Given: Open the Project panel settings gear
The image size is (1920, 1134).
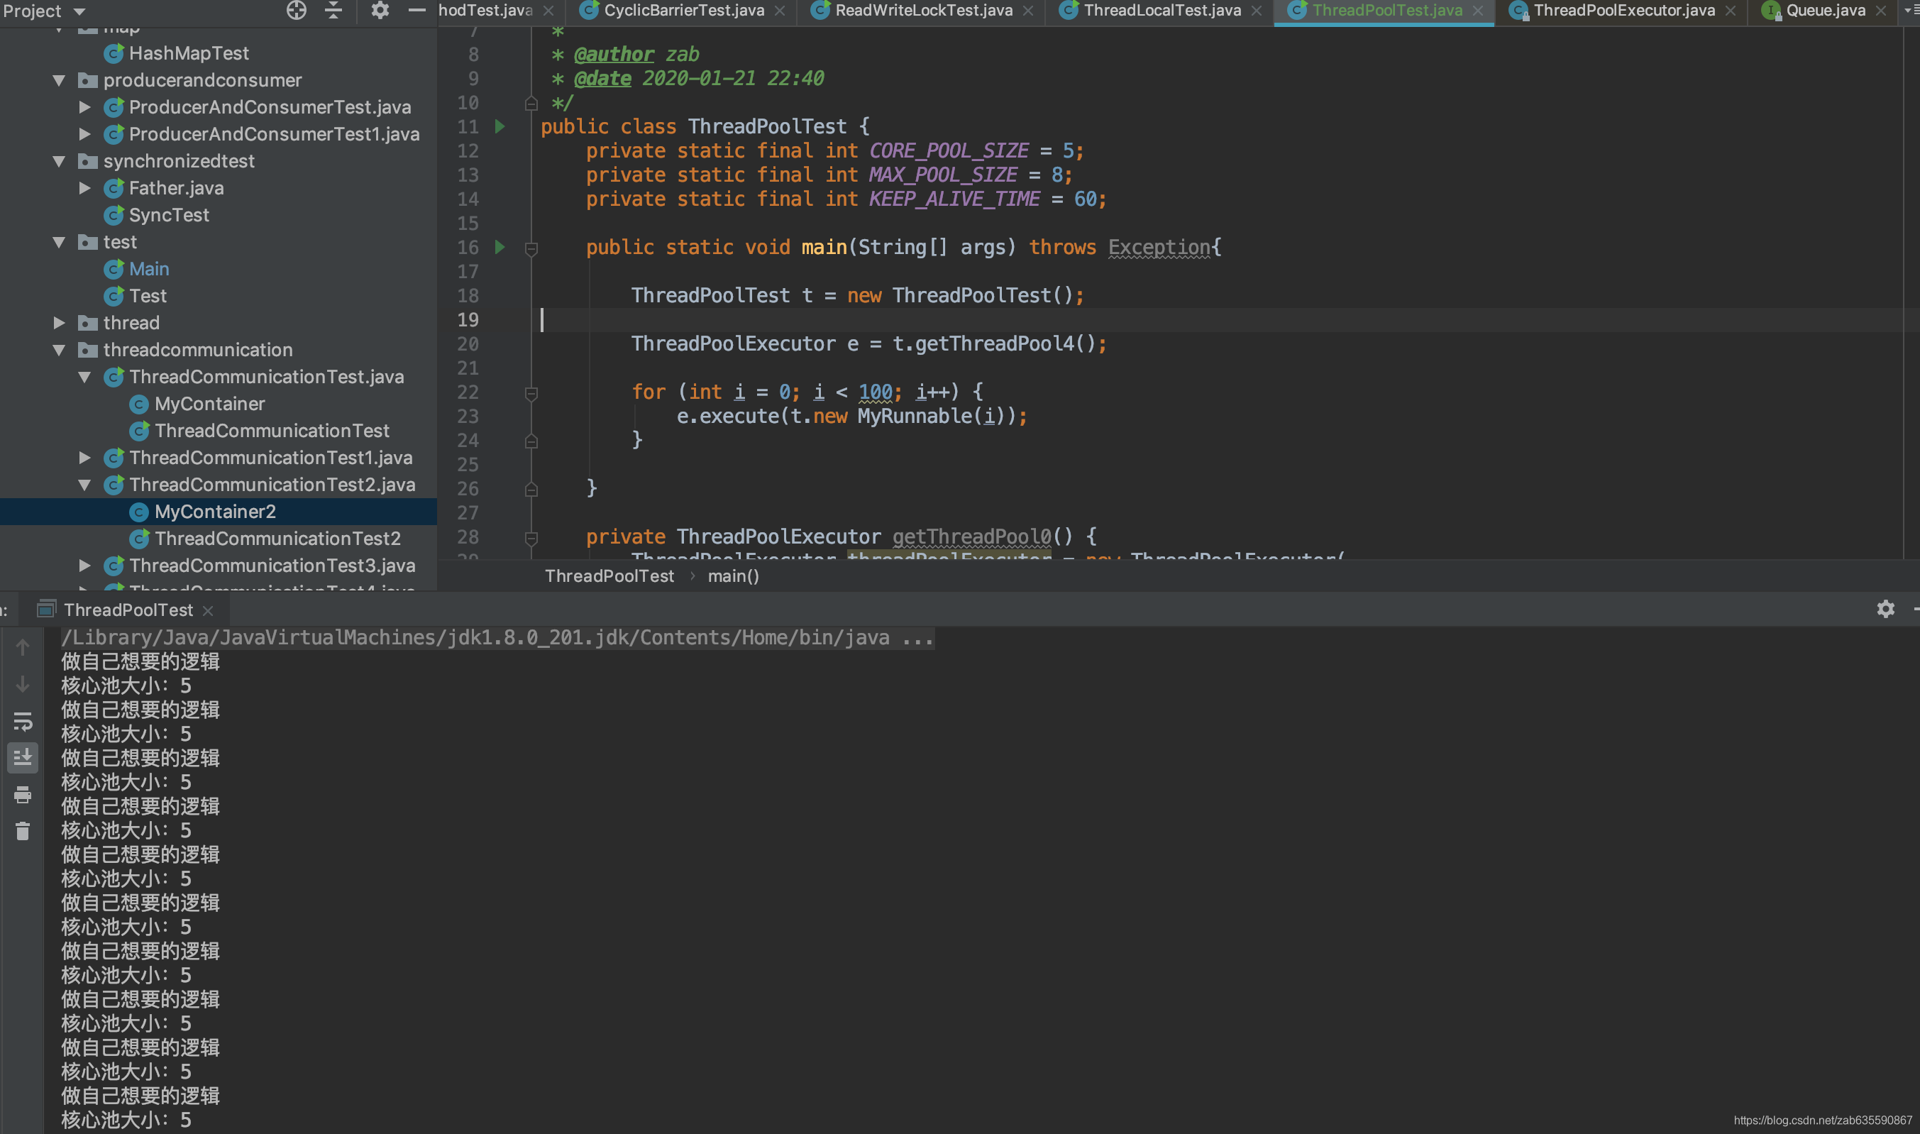Looking at the screenshot, I should tap(380, 10).
